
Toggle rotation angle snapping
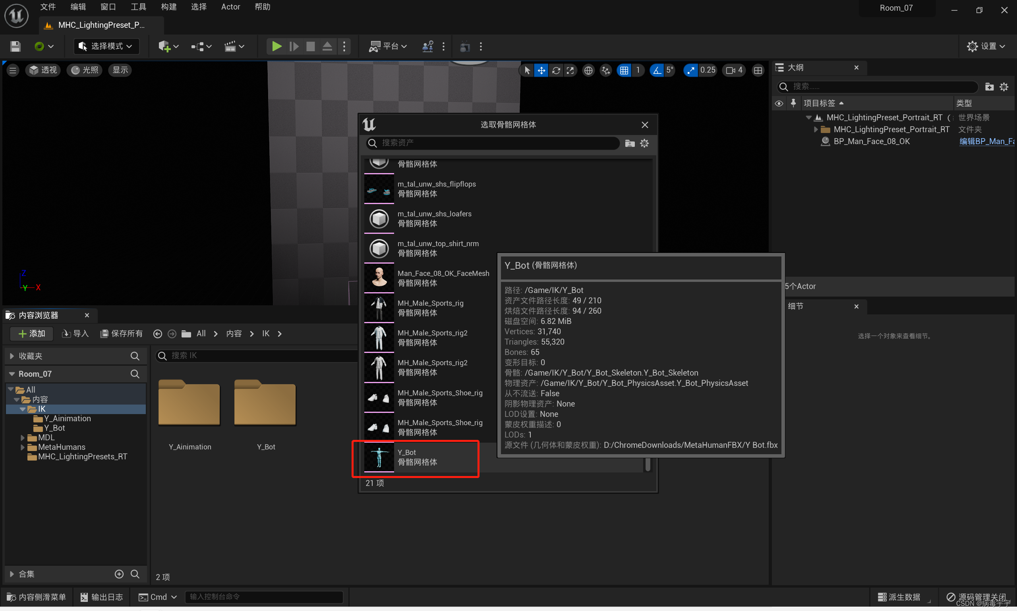(x=657, y=70)
